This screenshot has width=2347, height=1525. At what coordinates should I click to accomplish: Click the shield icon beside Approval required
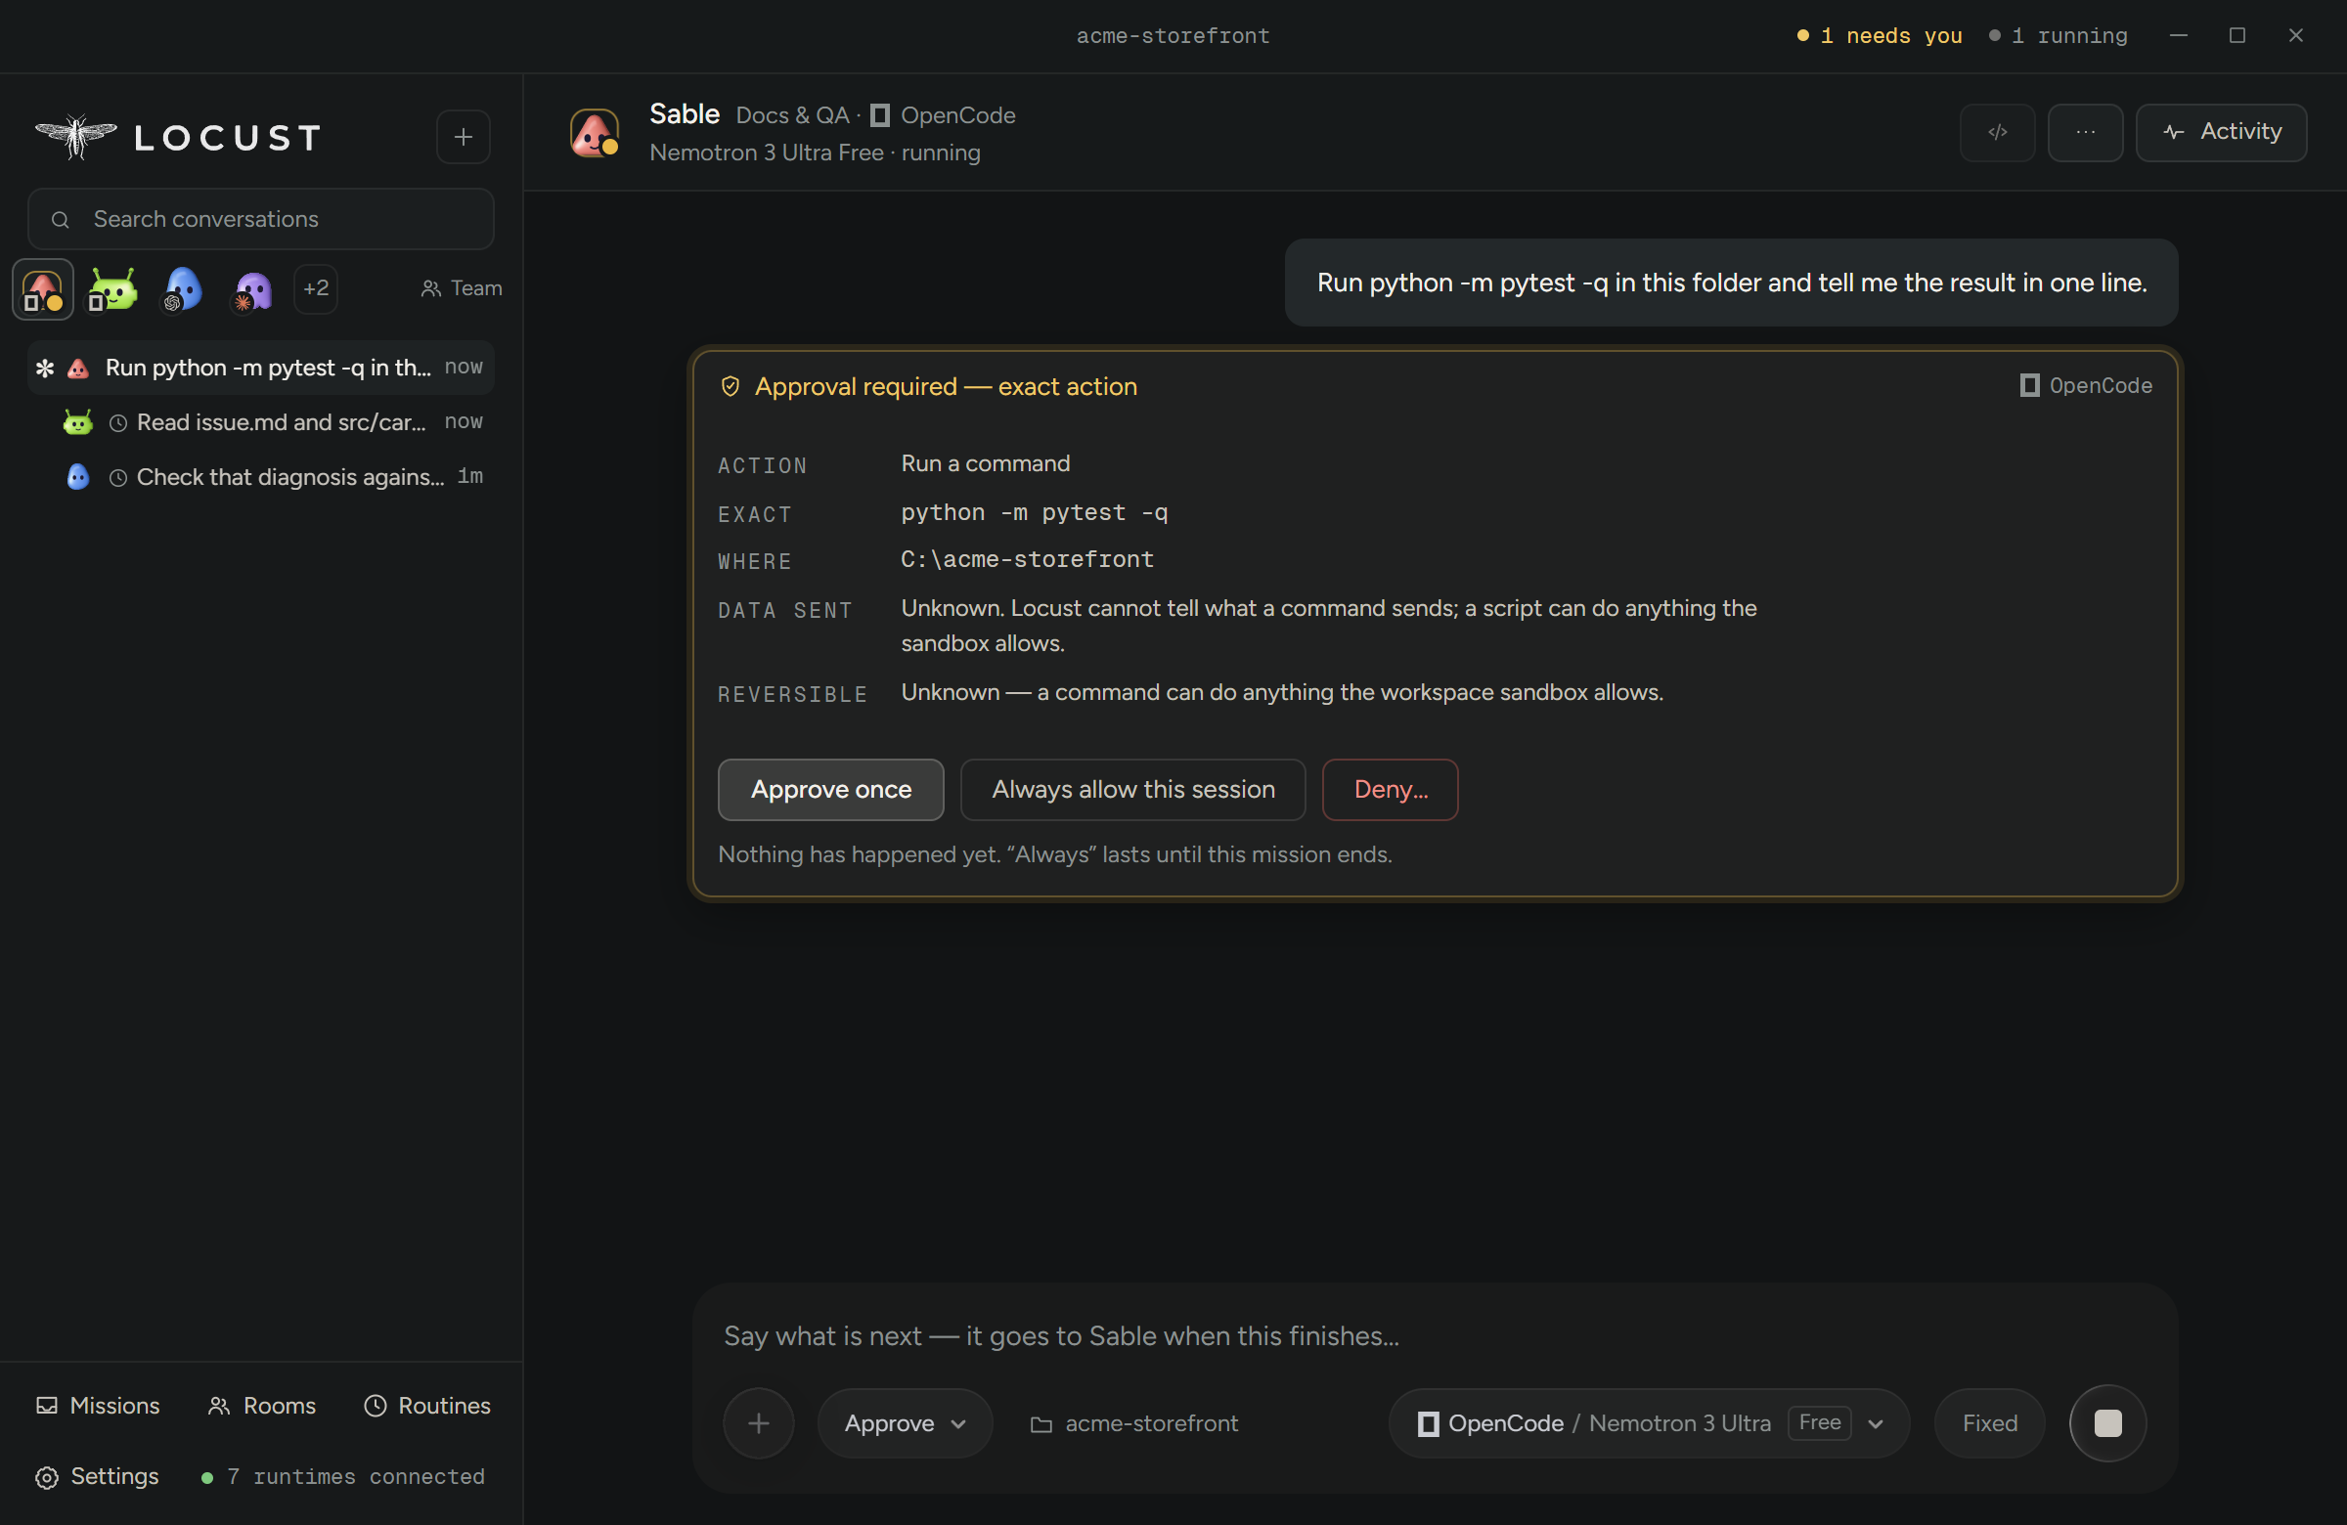730,386
